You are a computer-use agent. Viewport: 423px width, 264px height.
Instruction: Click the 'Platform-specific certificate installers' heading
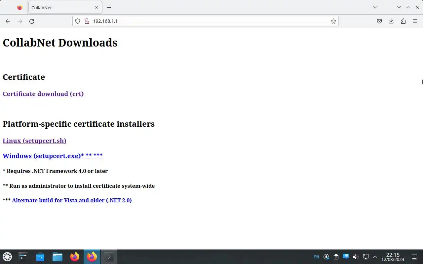(x=79, y=124)
